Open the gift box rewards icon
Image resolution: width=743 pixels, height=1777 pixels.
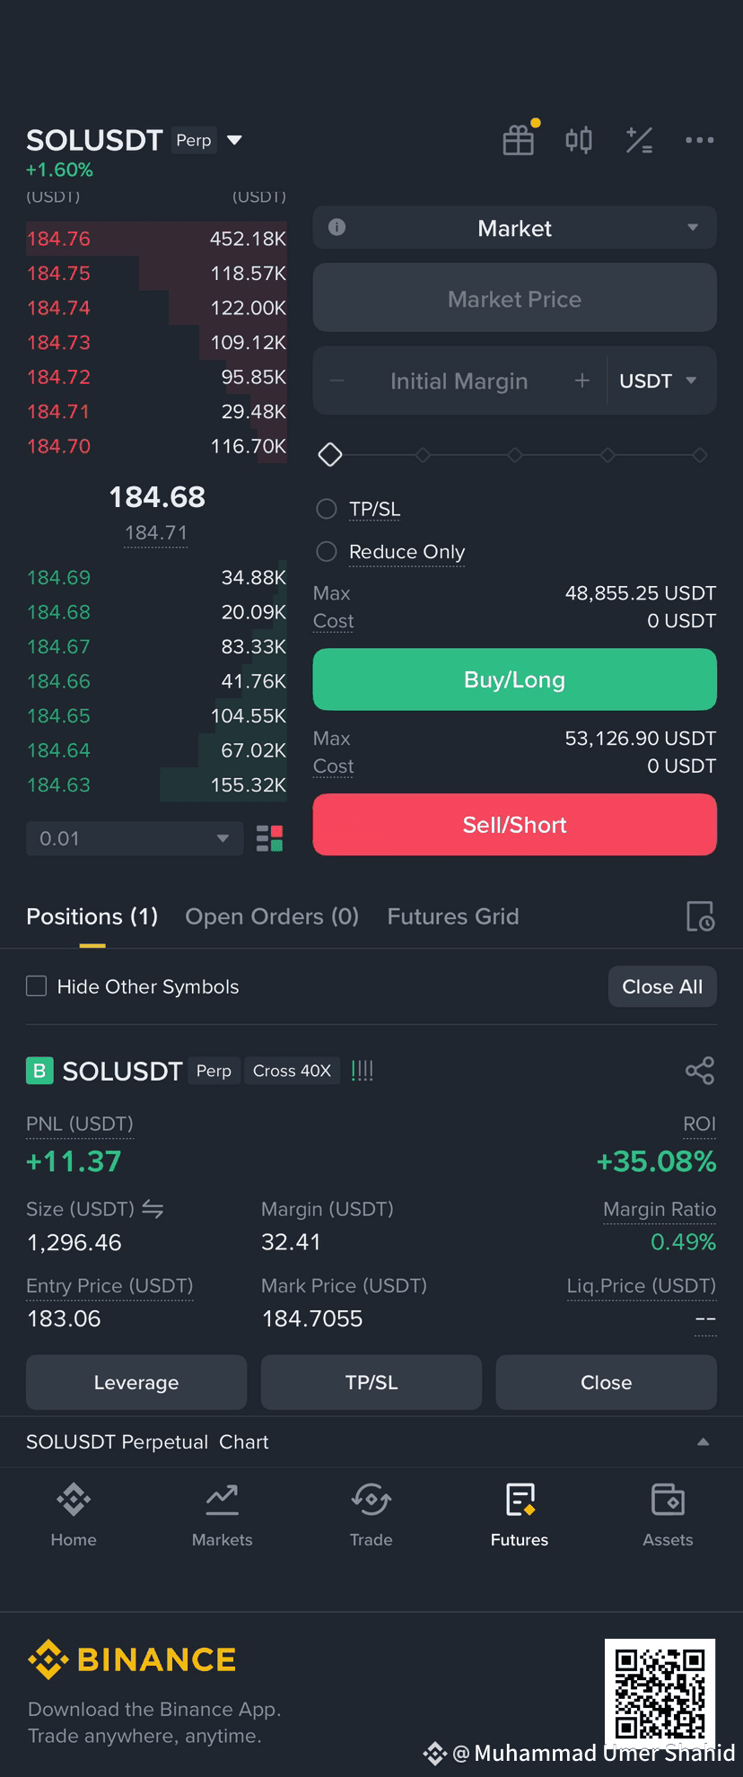[x=519, y=140]
